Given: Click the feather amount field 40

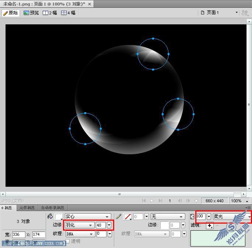Looking at the screenshot, I should [x=101, y=225].
